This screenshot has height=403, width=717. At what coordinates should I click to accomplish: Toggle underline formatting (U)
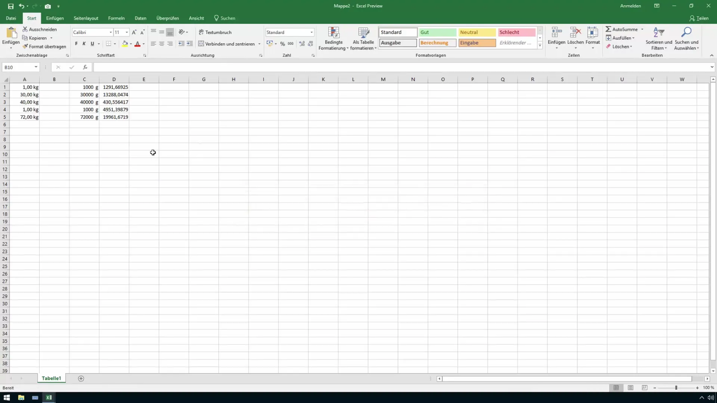click(x=92, y=44)
